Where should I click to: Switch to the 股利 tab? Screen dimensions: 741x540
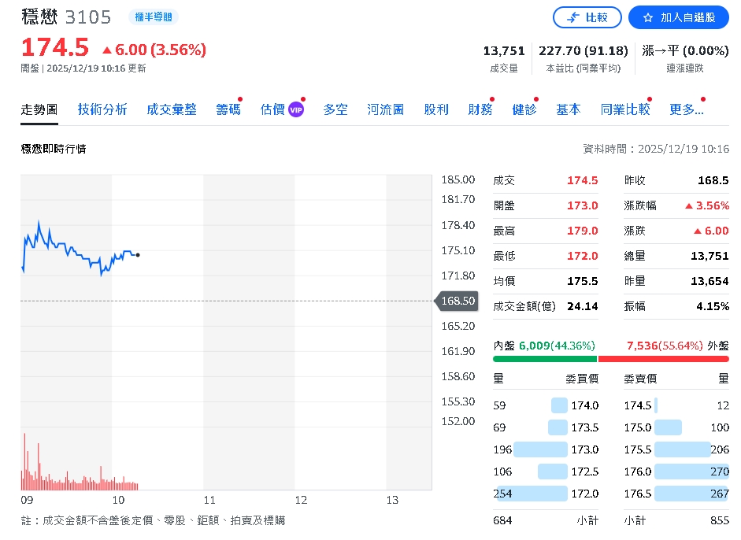[436, 109]
